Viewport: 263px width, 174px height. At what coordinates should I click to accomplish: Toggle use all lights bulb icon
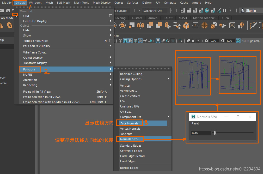pos(145,41)
